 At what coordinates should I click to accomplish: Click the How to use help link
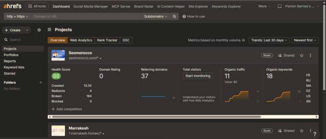(x=194, y=16)
